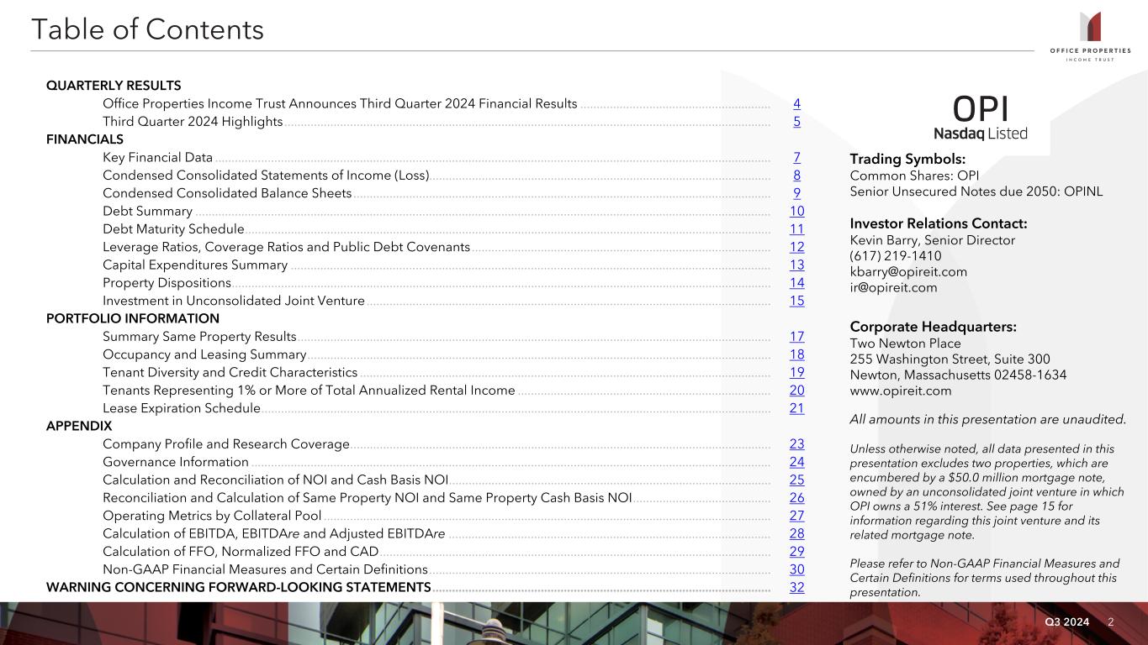Click the OPI Nasdaq Listed logo
This screenshot has height=645, width=1148.
[x=981, y=118]
